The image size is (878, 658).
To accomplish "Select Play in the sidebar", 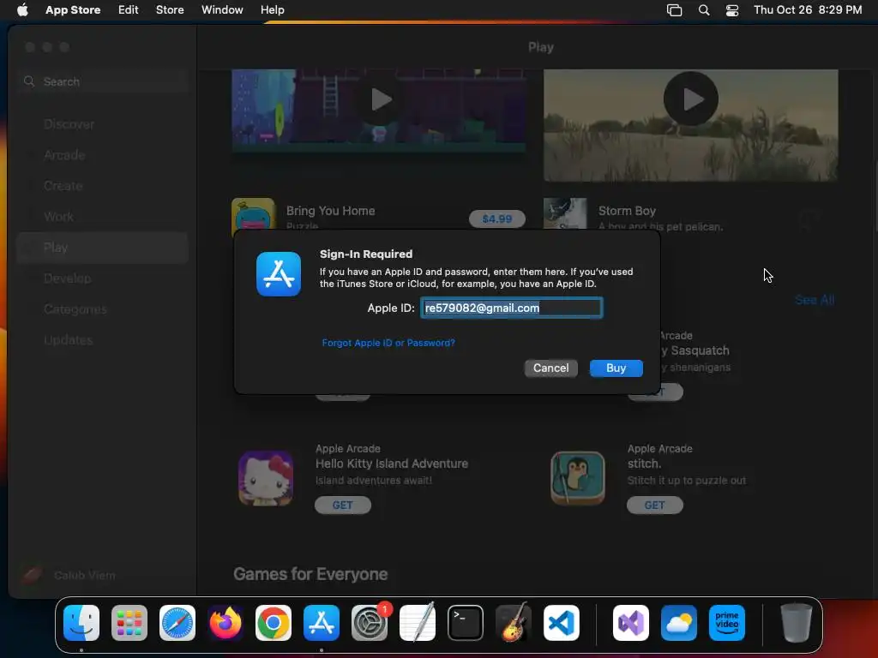I will point(103,248).
